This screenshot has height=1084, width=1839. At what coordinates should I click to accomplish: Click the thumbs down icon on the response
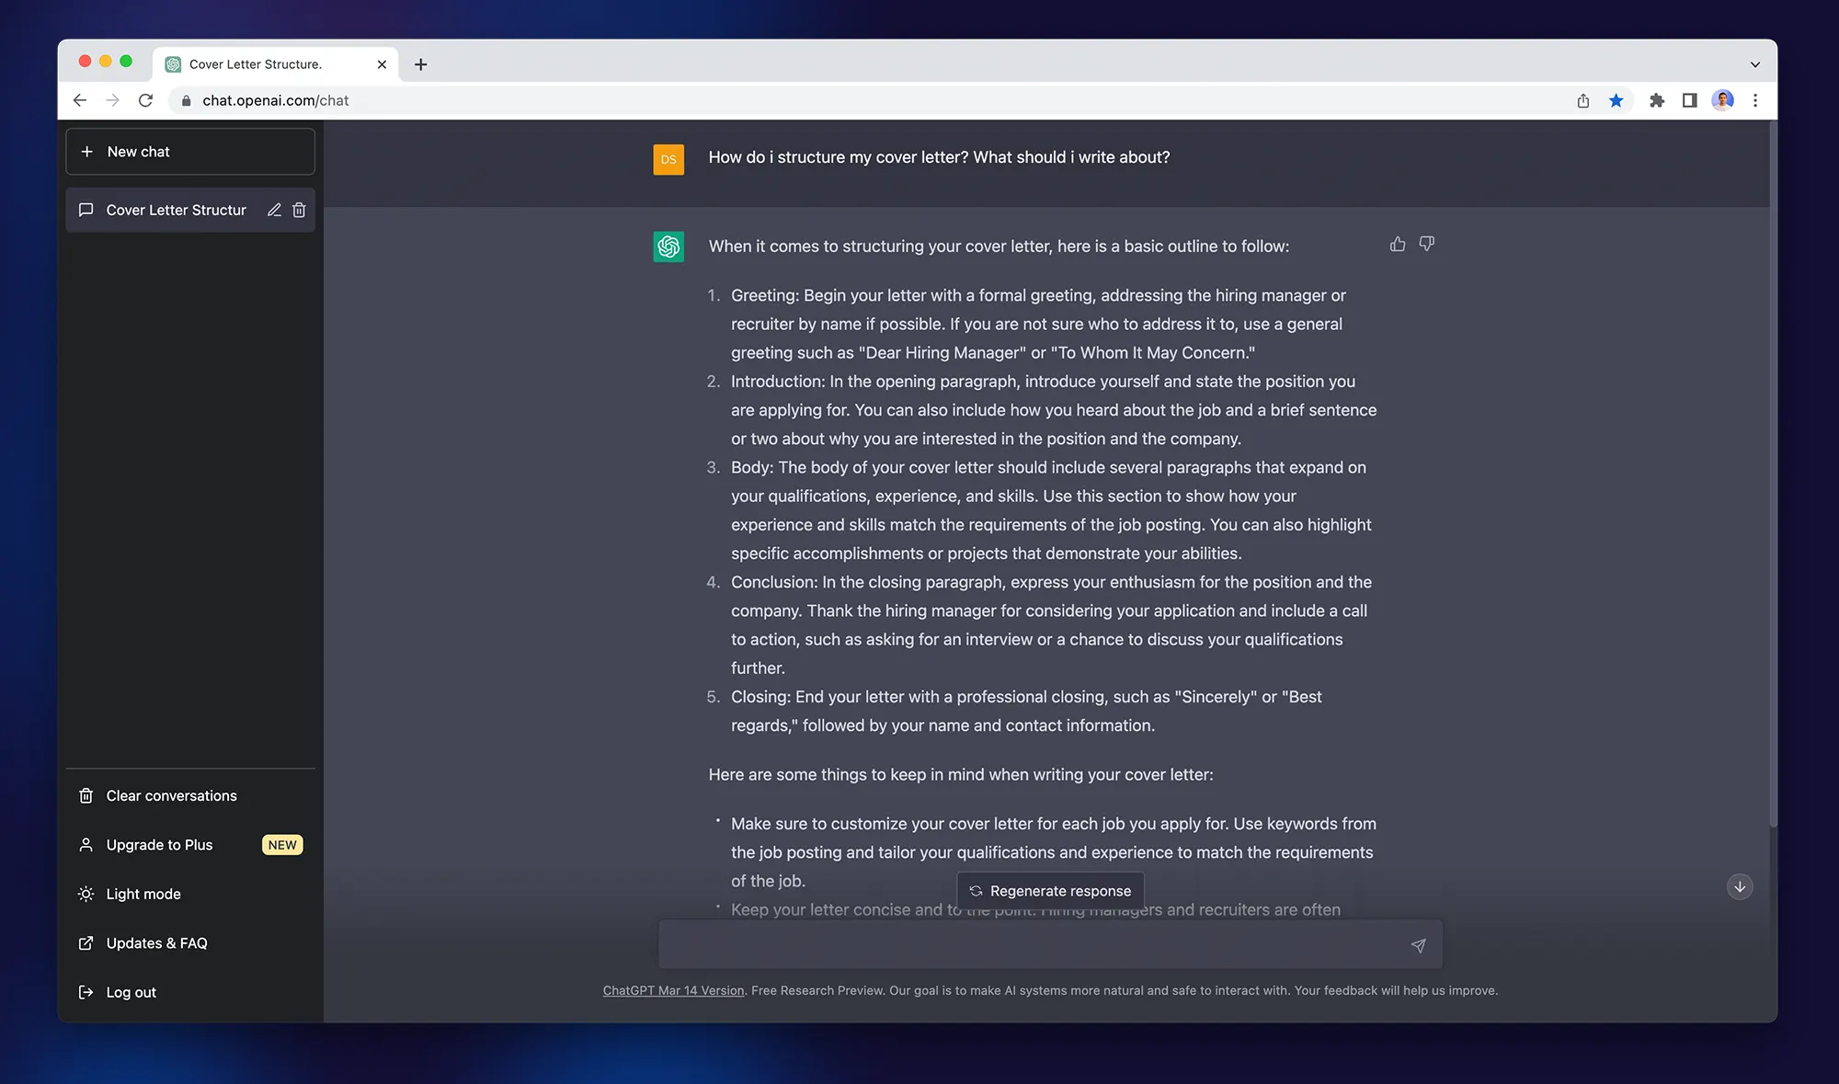pos(1426,244)
